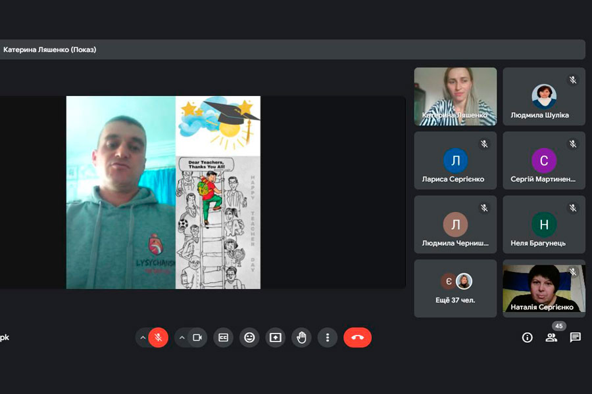This screenshot has width=592, height=394.
Task: Select Людмила Черниш... participant tile
Action: point(455,225)
